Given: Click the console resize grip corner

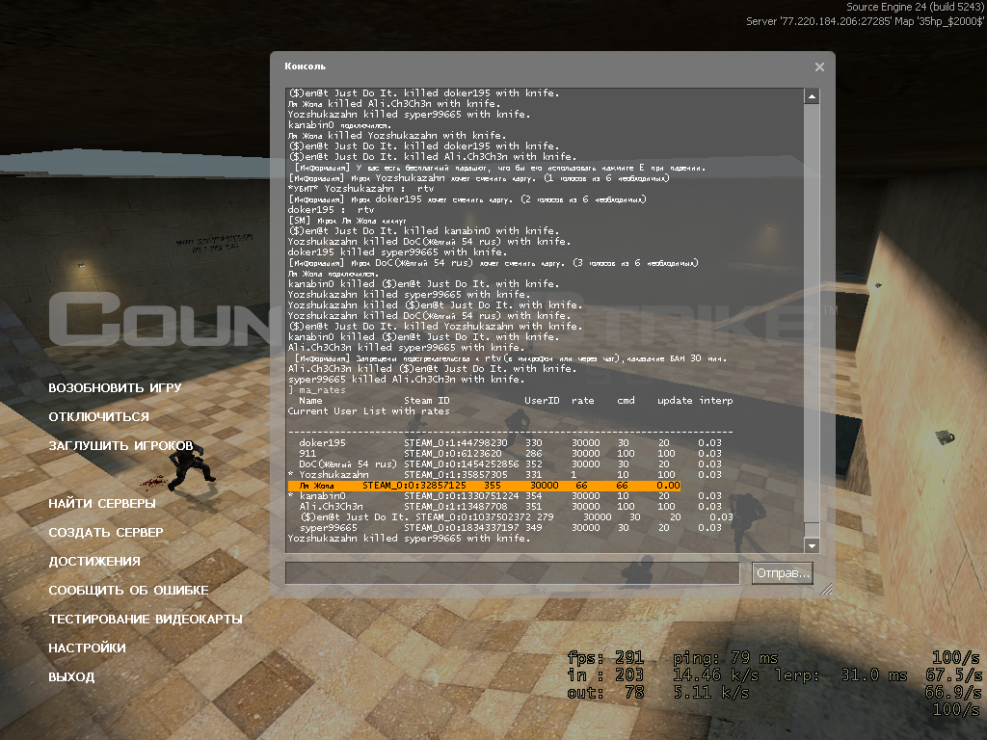Looking at the screenshot, I should click(826, 589).
